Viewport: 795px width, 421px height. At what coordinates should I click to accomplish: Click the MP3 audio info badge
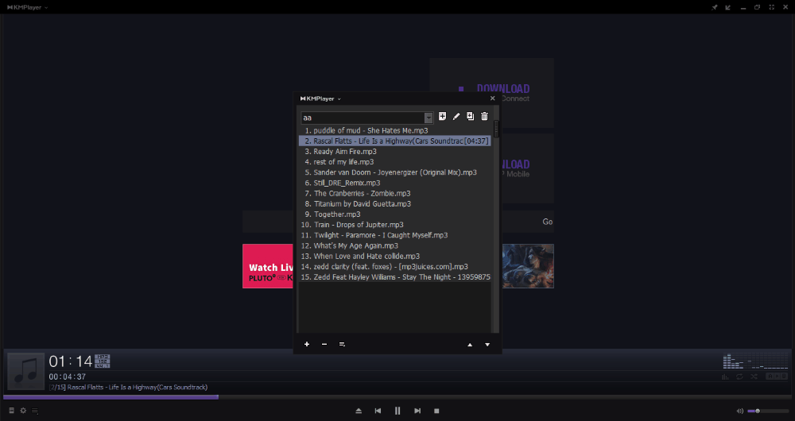coord(103,361)
